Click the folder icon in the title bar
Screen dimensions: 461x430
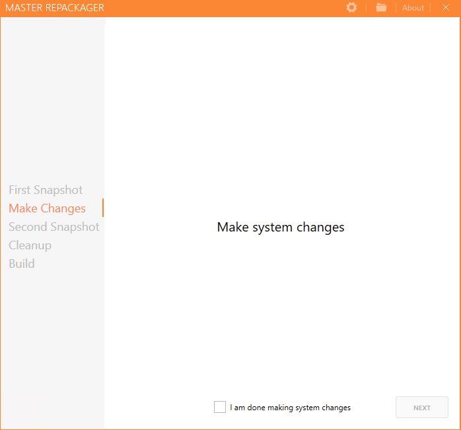381,7
